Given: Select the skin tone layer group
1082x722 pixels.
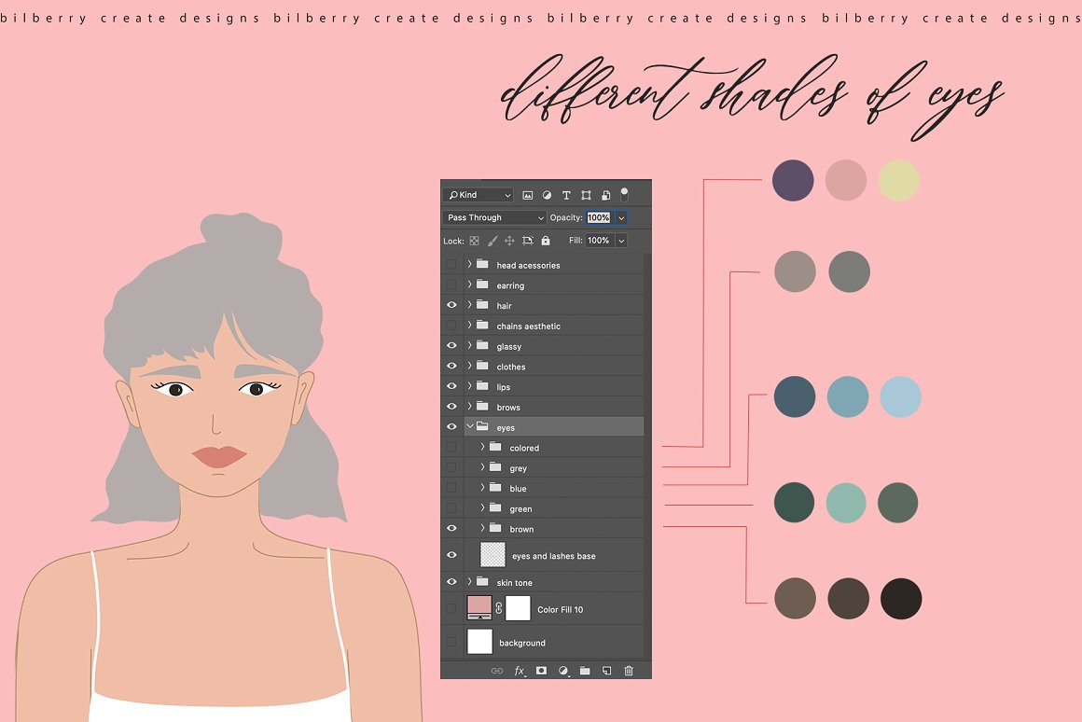Looking at the screenshot, I should [x=560, y=582].
